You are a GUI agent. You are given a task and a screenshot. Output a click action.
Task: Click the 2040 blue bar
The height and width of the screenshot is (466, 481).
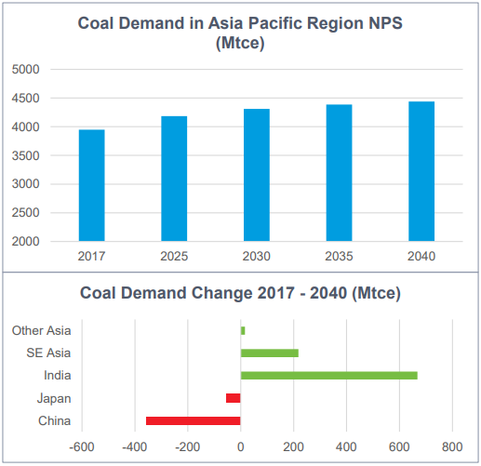pyautogui.click(x=421, y=171)
